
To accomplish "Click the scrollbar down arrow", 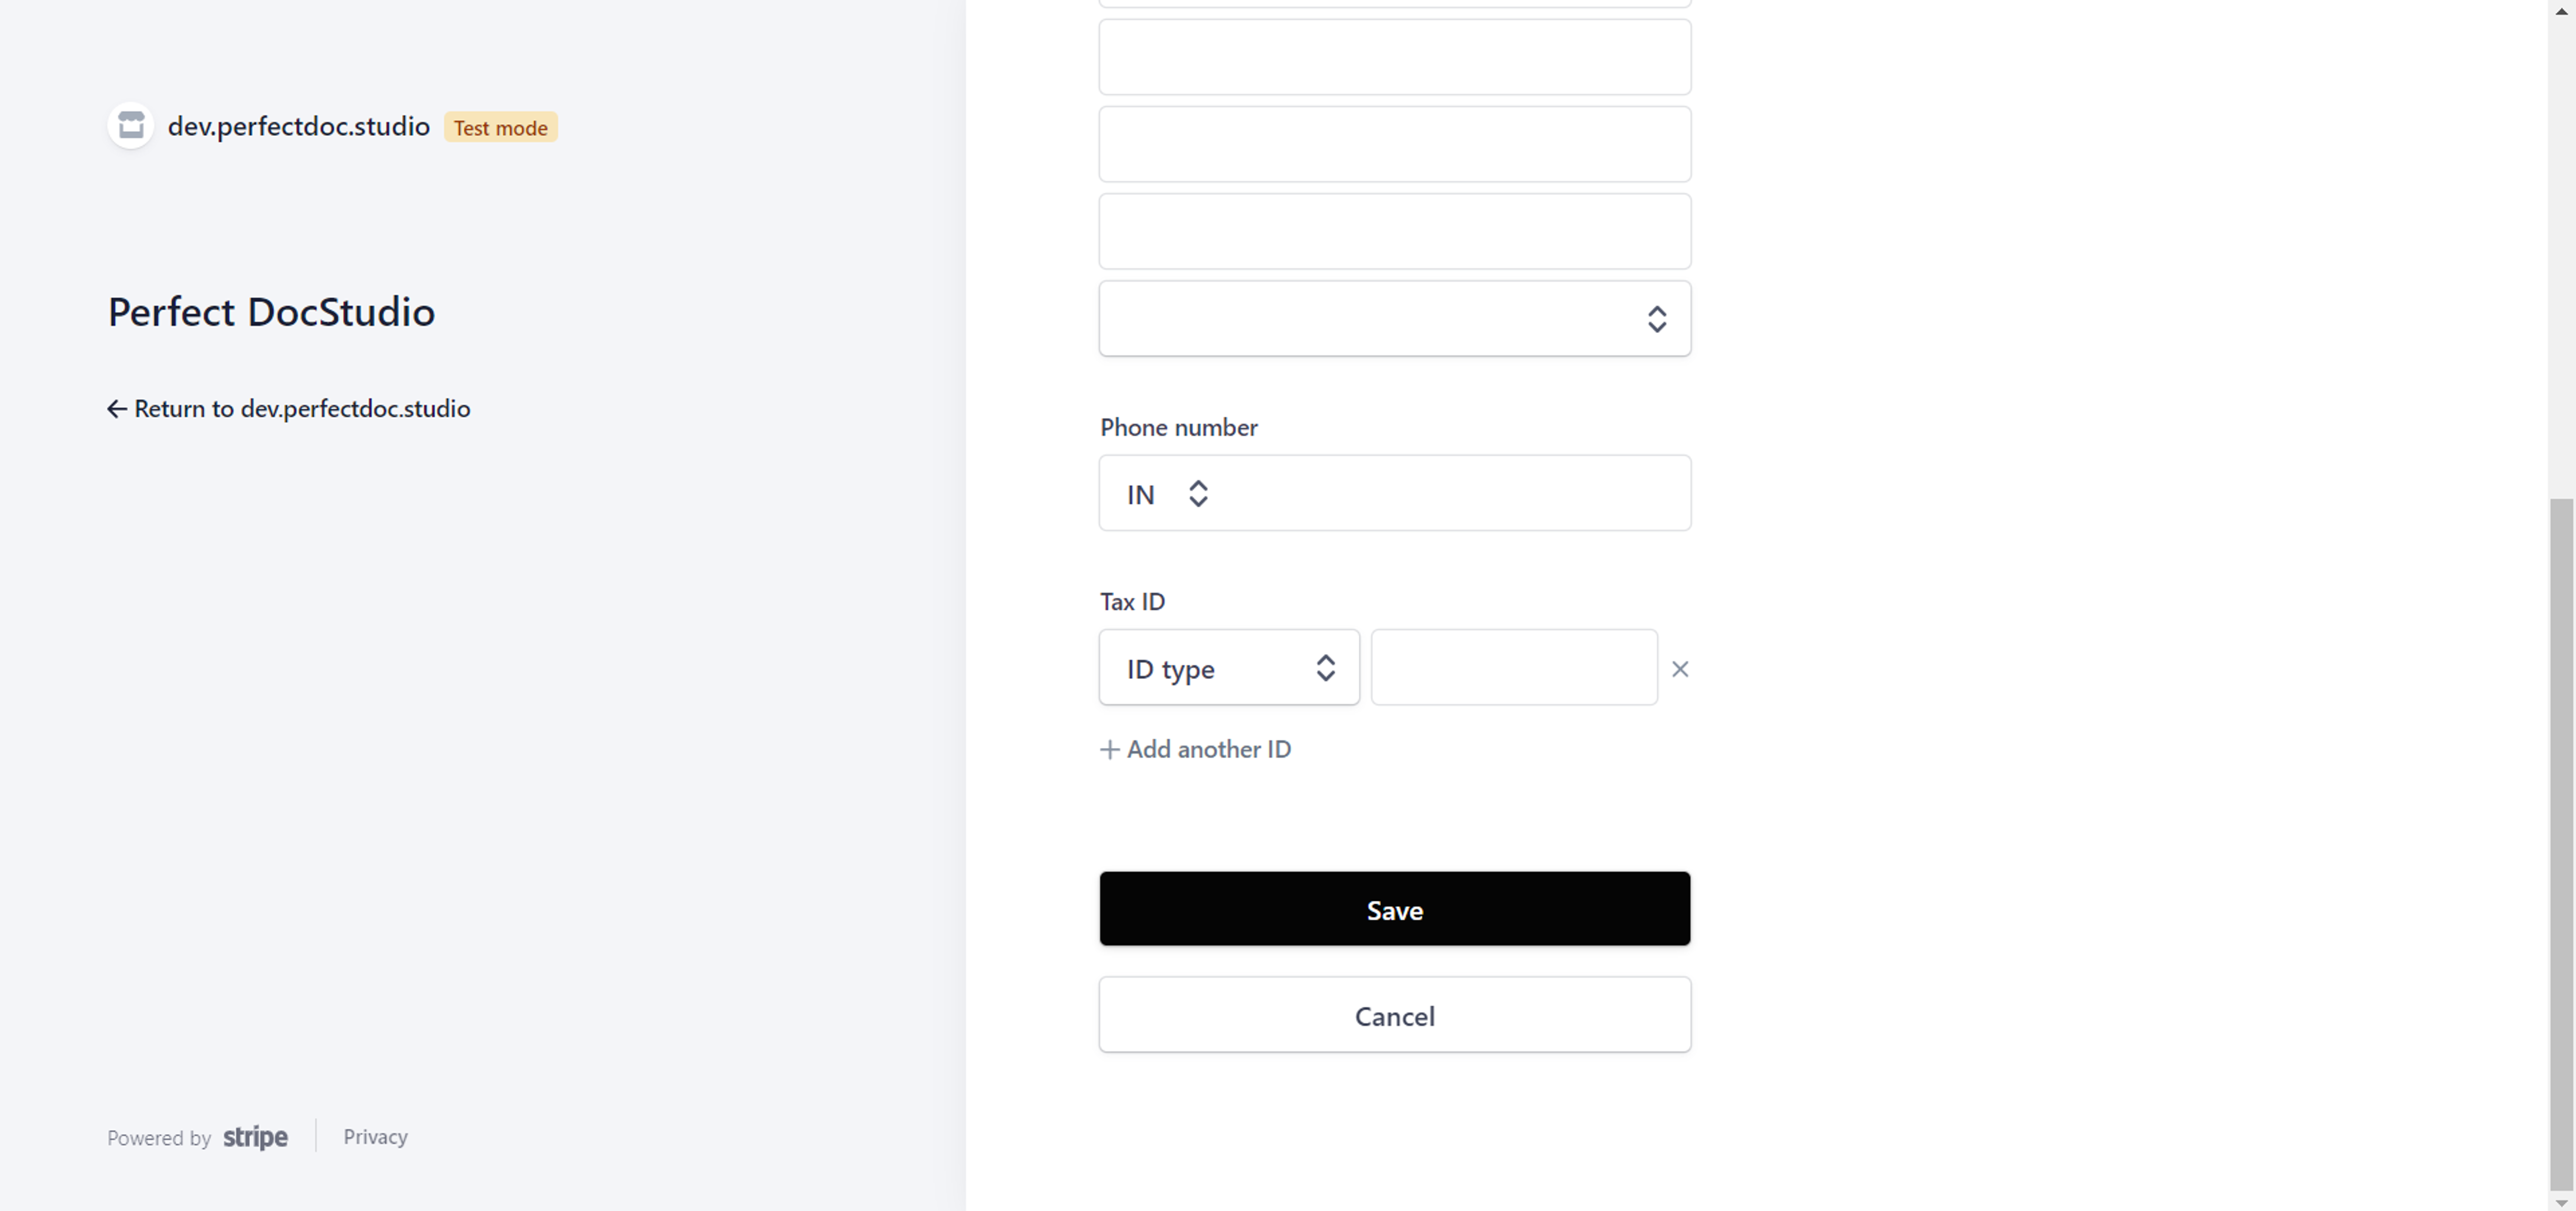I will 2561,1202.
